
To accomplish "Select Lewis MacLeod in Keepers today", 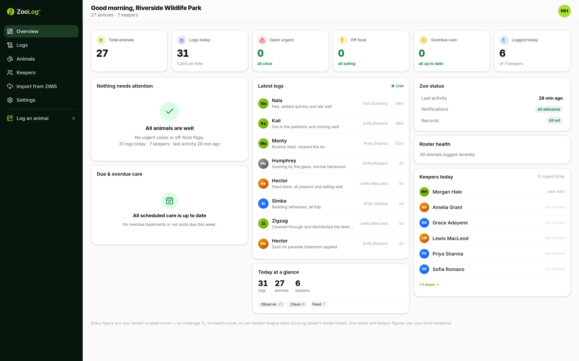I will tap(492, 238).
